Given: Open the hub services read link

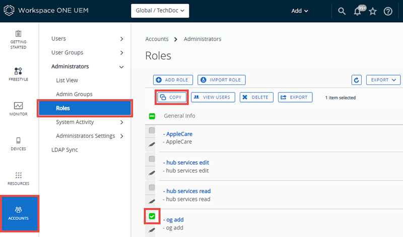Looking at the screenshot, I should coord(187,191).
